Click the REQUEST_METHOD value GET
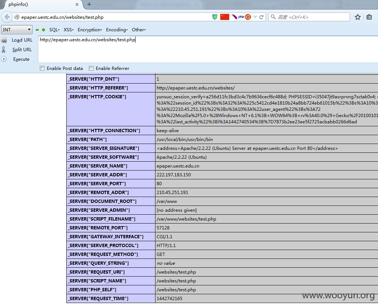 click(161, 254)
